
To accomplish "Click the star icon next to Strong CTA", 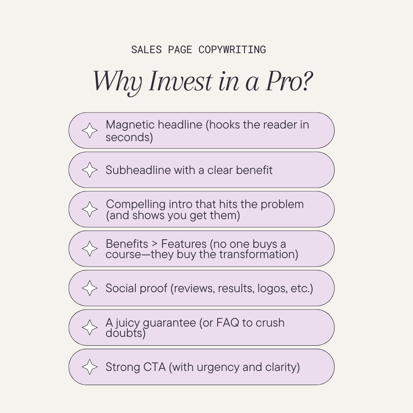I will coord(89,367).
